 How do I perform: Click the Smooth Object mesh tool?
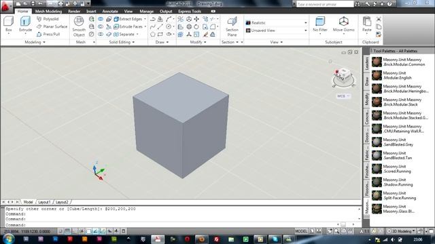pos(79,26)
